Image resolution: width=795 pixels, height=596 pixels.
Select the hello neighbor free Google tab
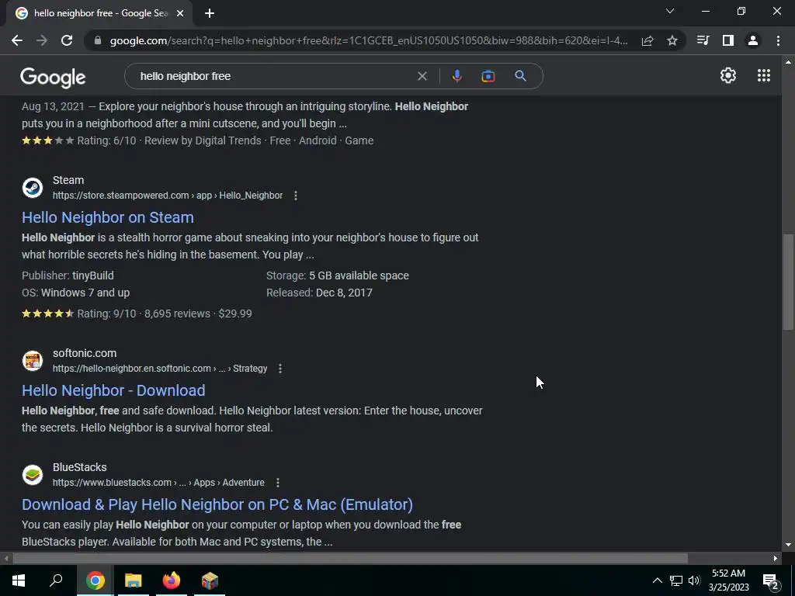tap(99, 13)
